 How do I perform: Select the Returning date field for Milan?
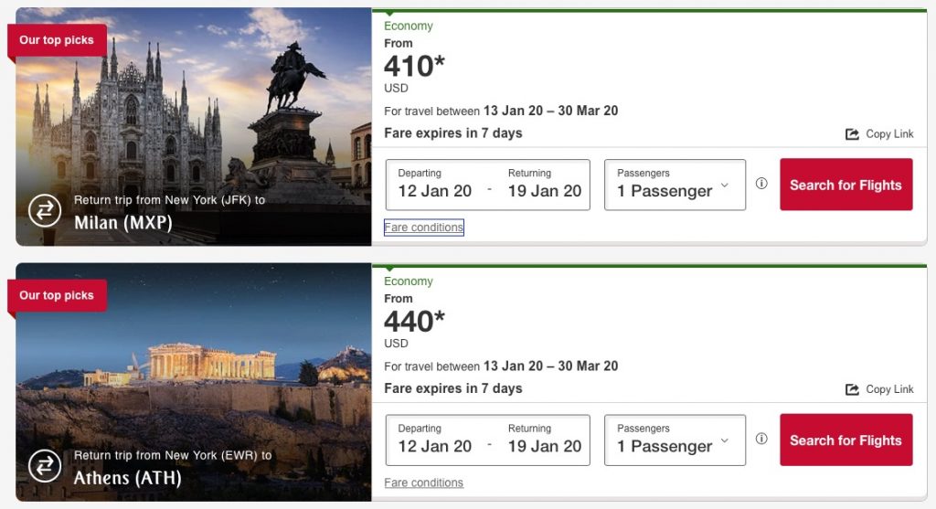click(x=545, y=185)
